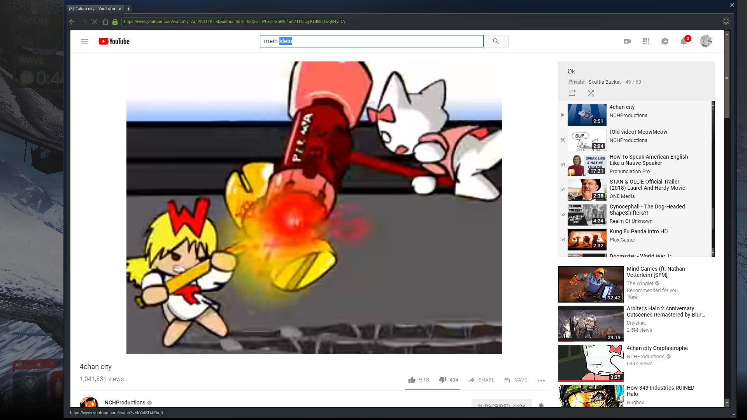Click the SHARE button
The height and width of the screenshot is (420, 747).
coord(481,380)
